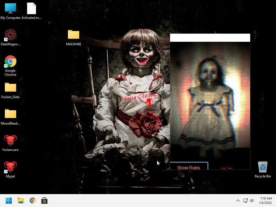Open the volume speaker tray icon

tap(252, 201)
